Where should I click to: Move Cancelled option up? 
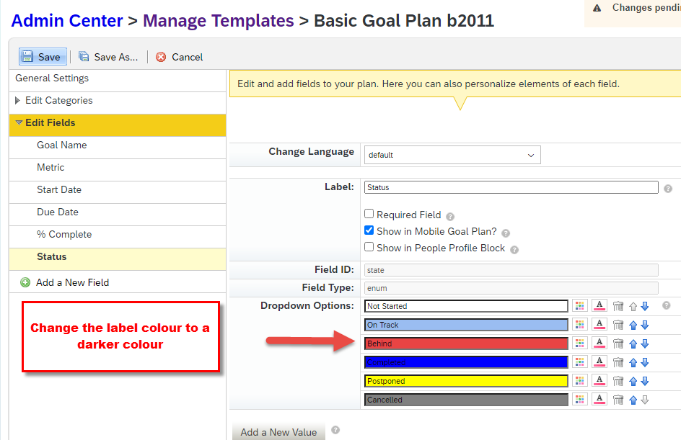[633, 400]
